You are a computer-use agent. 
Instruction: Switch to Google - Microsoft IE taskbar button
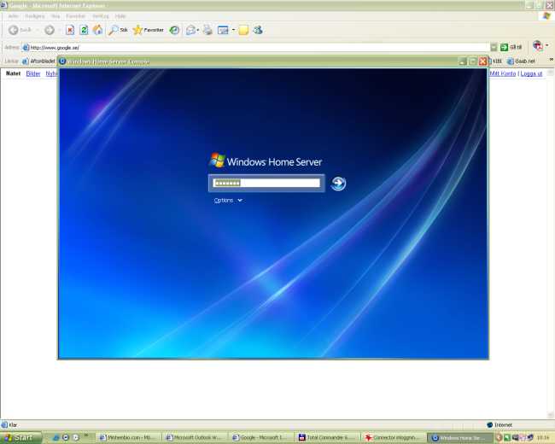click(260, 438)
